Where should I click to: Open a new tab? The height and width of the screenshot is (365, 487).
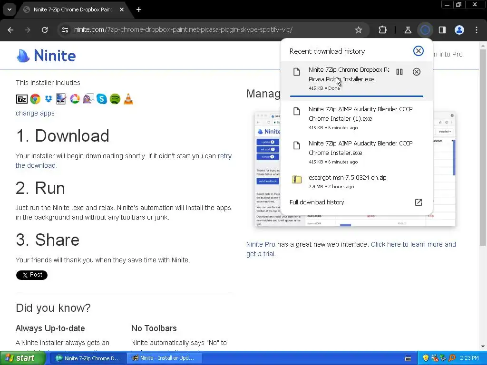pos(139,10)
